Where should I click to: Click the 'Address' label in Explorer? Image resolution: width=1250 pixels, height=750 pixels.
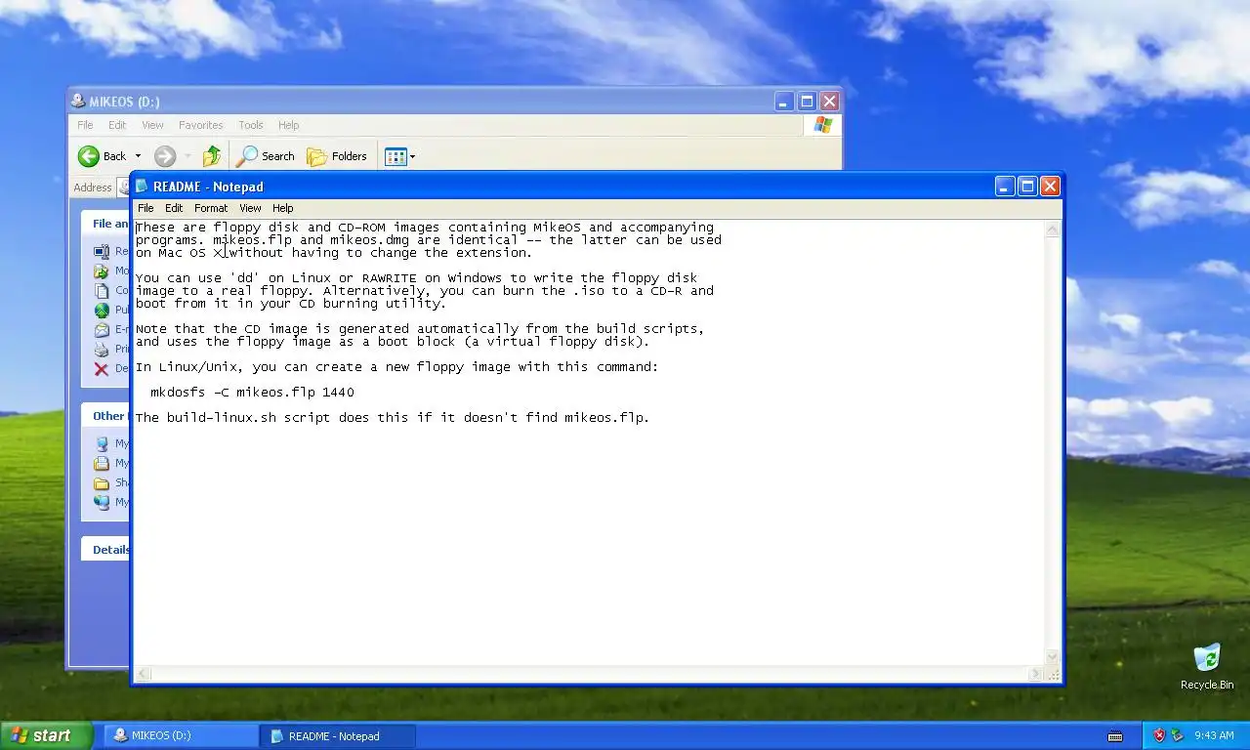93,187
